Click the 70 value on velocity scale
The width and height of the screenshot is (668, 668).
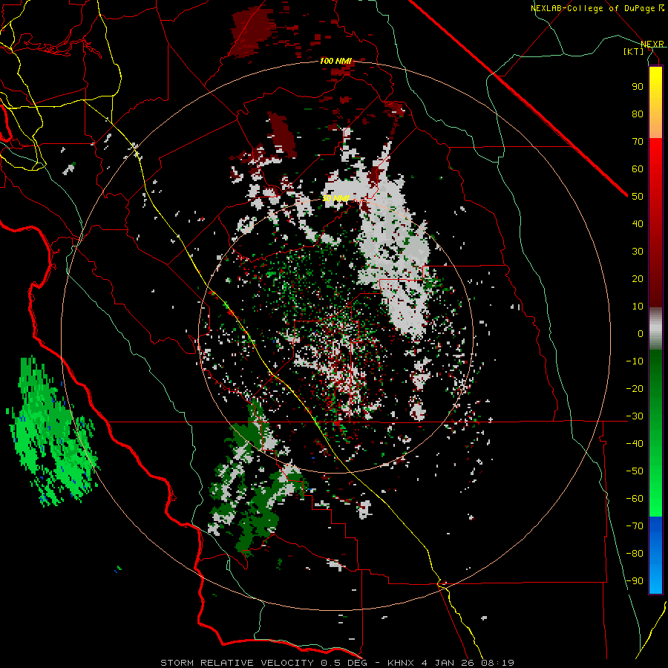pyautogui.click(x=638, y=142)
